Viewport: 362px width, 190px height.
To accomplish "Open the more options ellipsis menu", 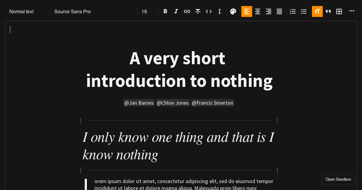I will 352,11.
